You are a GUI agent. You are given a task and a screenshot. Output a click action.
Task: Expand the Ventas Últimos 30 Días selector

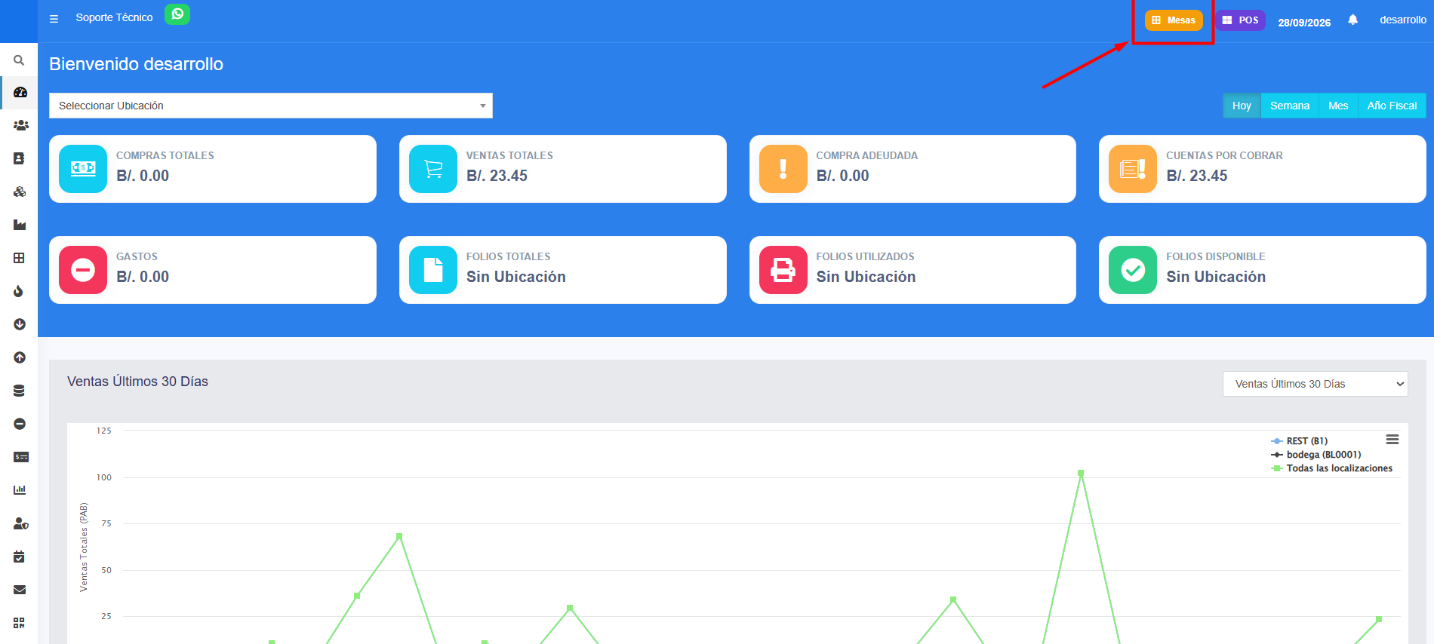1315,384
